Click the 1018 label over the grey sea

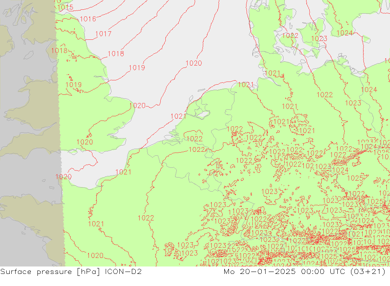(x=116, y=53)
